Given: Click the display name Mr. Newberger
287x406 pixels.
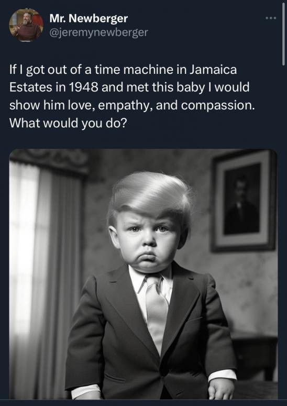Looking at the screenshot, I should click(x=89, y=18).
